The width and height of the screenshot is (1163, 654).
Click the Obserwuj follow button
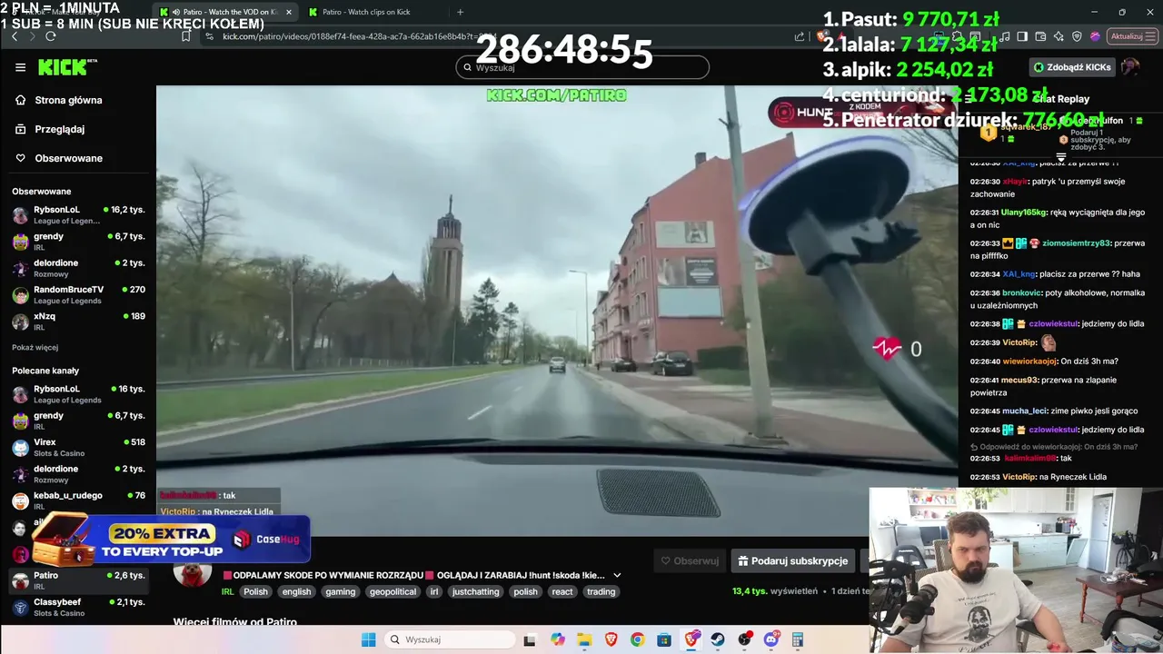click(690, 561)
